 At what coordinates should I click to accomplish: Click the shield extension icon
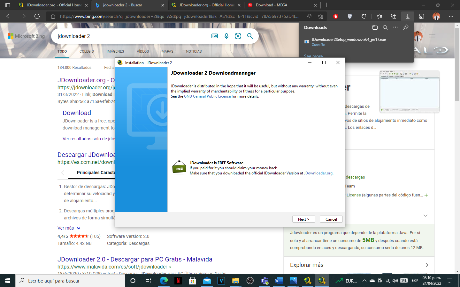click(x=350, y=16)
